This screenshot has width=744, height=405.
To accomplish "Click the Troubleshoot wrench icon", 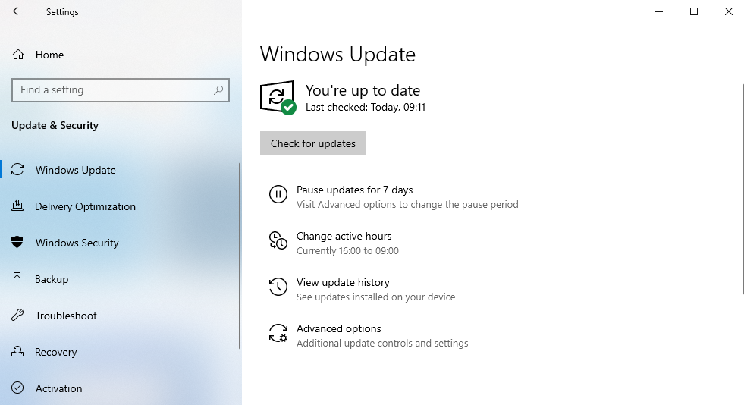I will pos(18,316).
